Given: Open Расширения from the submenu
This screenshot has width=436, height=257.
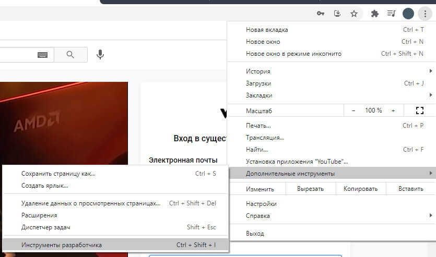Looking at the screenshot, I should [x=115, y=215].
